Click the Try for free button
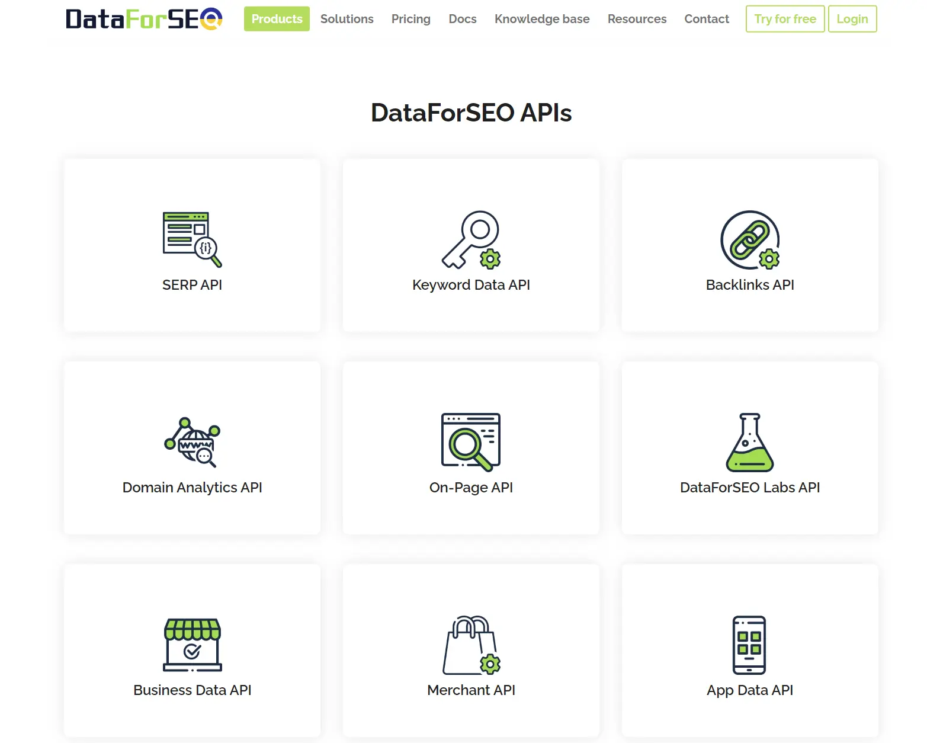This screenshot has width=927, height=743. (x=785, y=19)
